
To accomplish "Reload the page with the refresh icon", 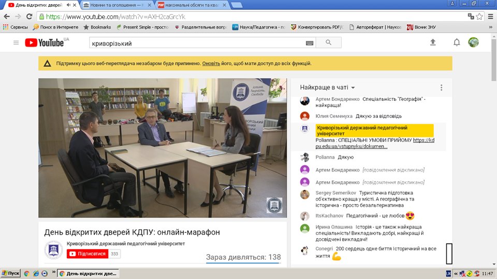I will point(28,17).
